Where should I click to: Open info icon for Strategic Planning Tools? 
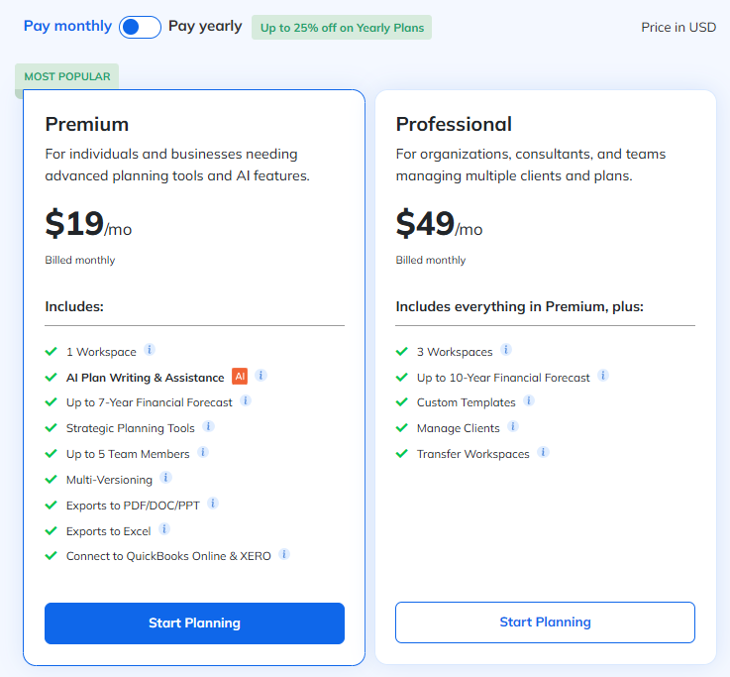[208, 427]
